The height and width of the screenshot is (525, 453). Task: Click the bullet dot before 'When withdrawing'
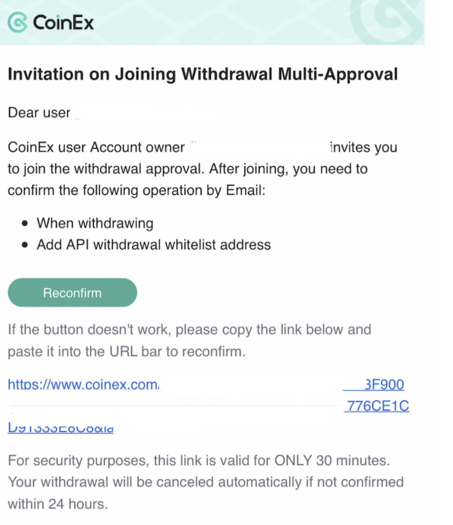click(x=25, y=223)
